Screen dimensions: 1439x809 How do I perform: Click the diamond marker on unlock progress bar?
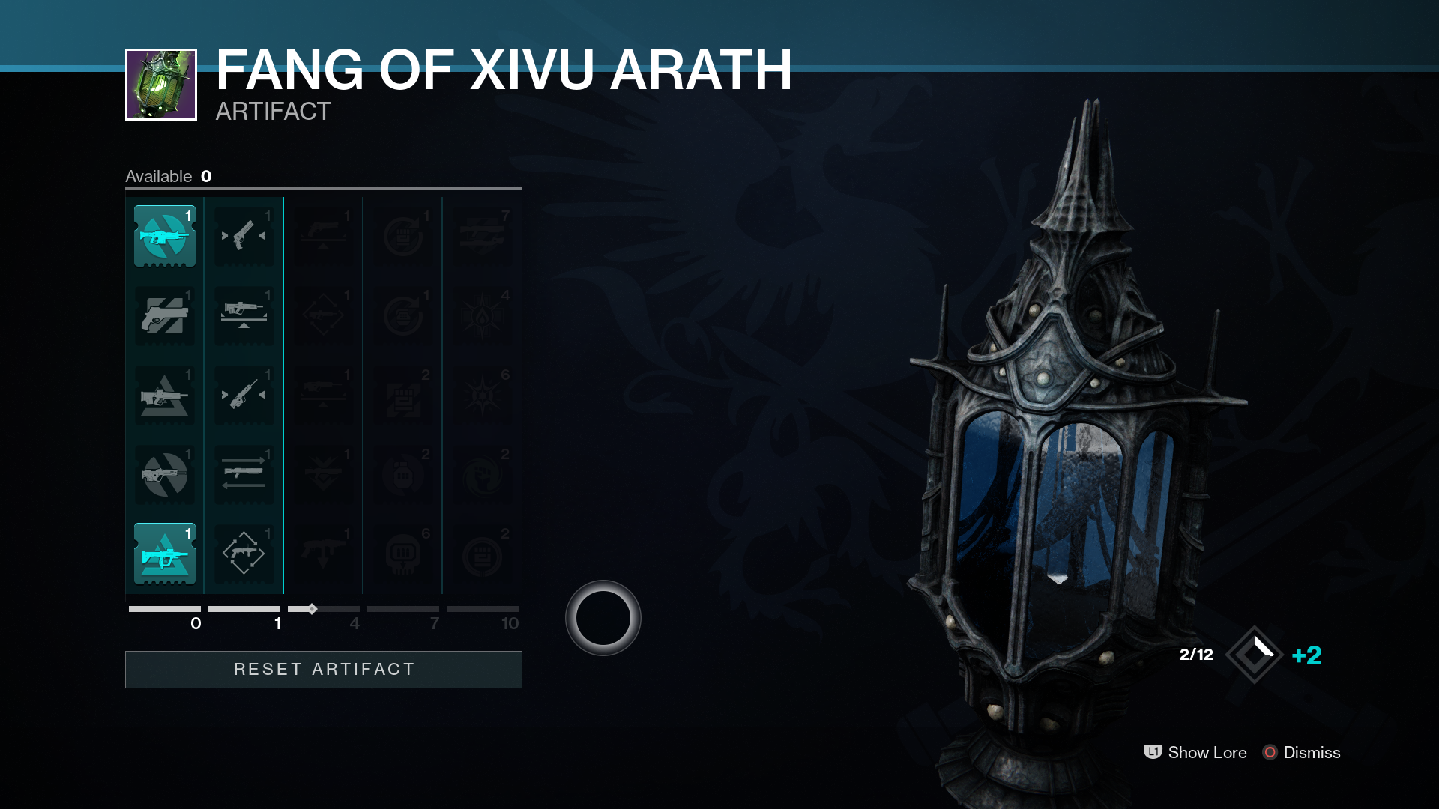point(313,609)
